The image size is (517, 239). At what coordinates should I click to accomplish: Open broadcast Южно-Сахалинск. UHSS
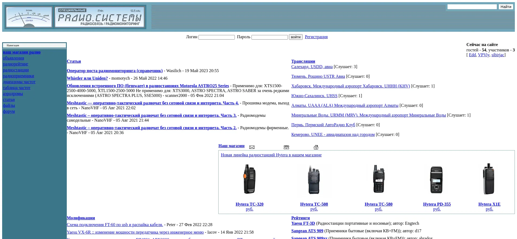click(314, 96)
